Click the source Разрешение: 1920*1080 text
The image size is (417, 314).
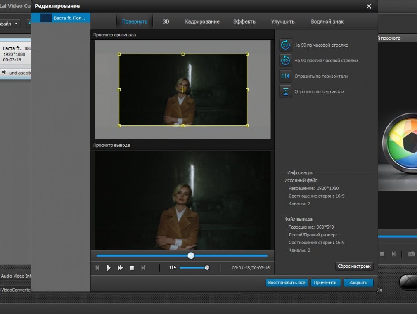pyautogui.click(x=313, y=188)
